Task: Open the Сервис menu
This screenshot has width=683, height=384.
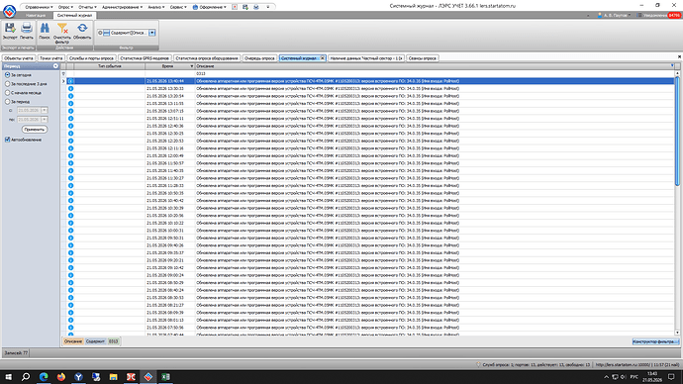Action: pyautogui.click(x=178, y=7)
